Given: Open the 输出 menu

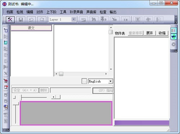Looking at the screenshot, I should (113, 12).
